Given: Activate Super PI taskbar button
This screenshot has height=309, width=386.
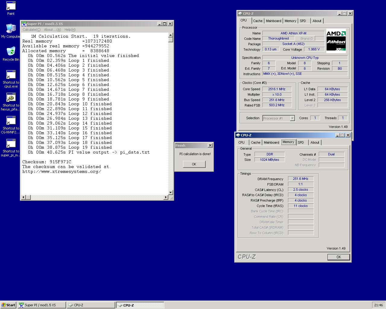Looking at the screenshot, I should [42, 305].
